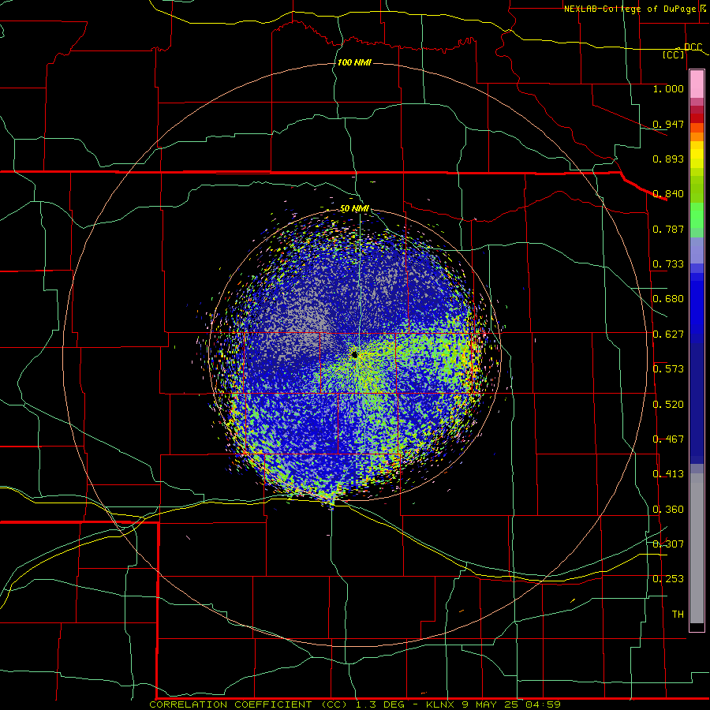The width and height of the screenshot is (710, 710).
Task: Select the 0.733 legend value
Action: [668, 264]
